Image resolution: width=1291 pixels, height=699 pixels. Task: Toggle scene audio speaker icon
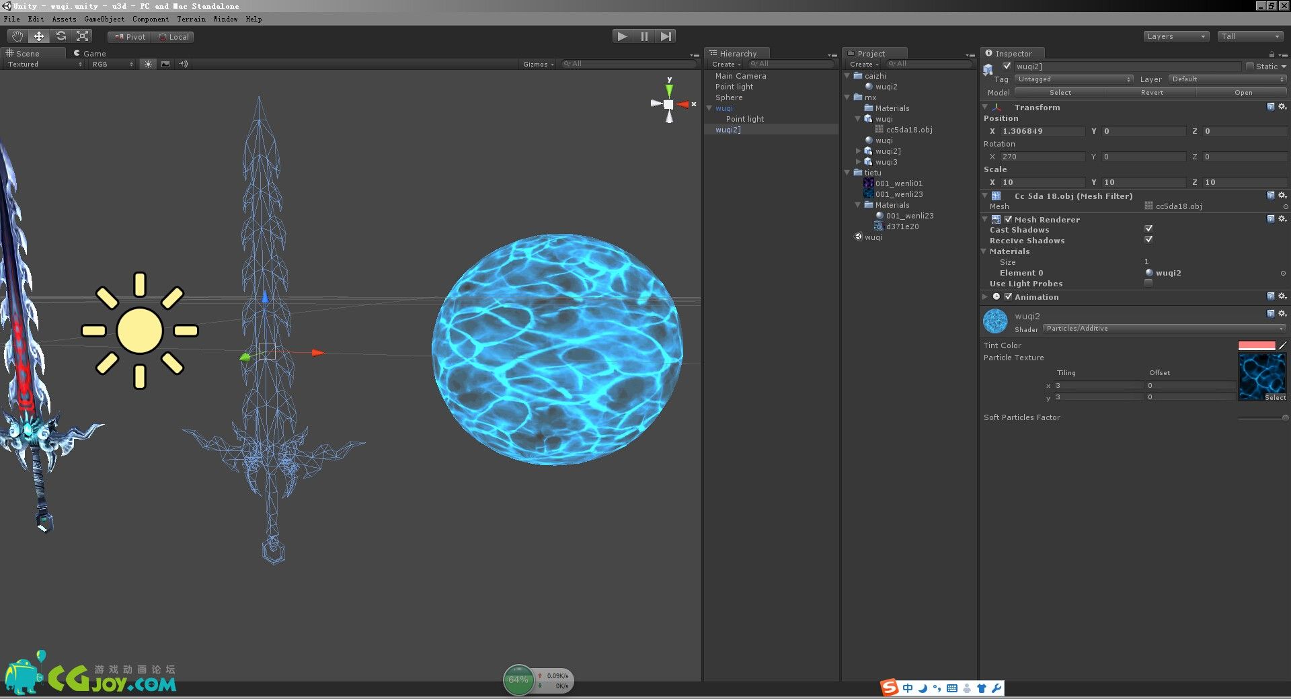coord(184,64)
